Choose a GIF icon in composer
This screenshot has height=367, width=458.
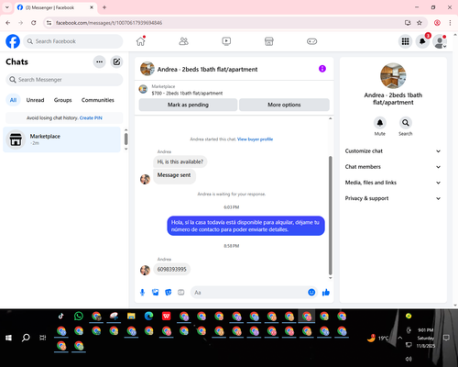point(181,293)
